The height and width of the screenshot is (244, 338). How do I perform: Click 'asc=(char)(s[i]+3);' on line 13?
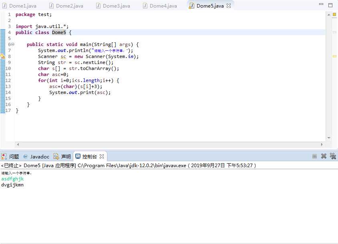76,86
